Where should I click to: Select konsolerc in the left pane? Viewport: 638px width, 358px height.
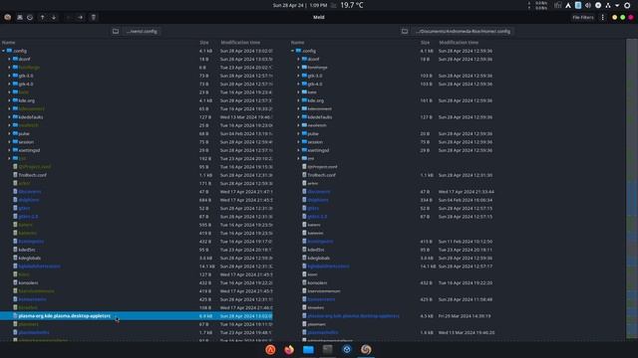coord(28,282)
